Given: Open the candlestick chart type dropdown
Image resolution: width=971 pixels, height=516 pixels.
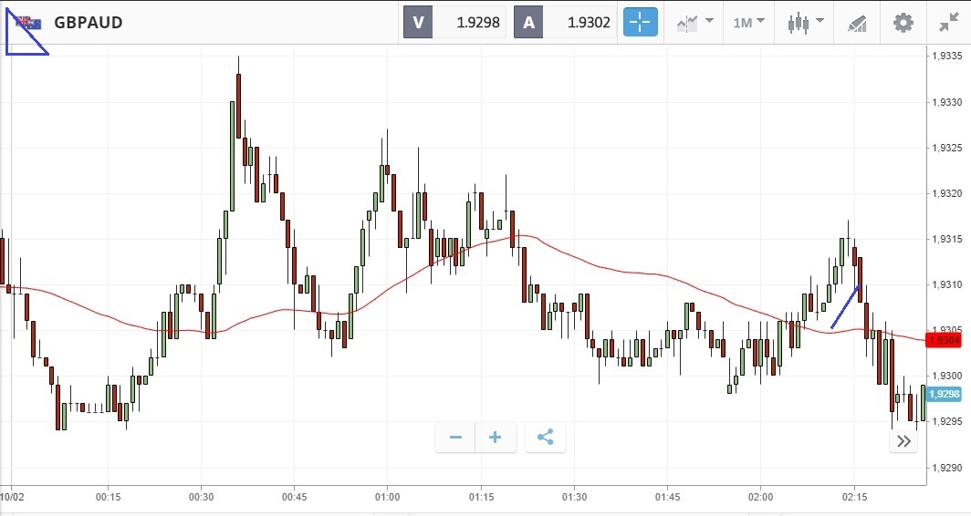Looking at the screenshot, I should 805,22.
